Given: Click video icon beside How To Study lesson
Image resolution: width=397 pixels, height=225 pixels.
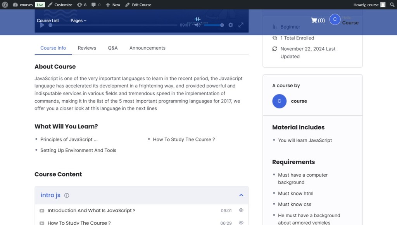Looking at the screenshot, I should pos(42,223).
